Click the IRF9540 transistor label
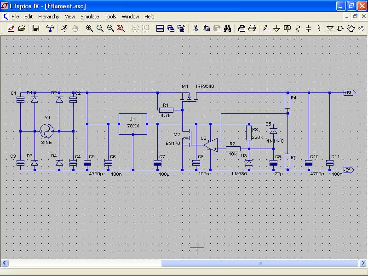Screen dimensions: 368x276 [x=205, y=86]
